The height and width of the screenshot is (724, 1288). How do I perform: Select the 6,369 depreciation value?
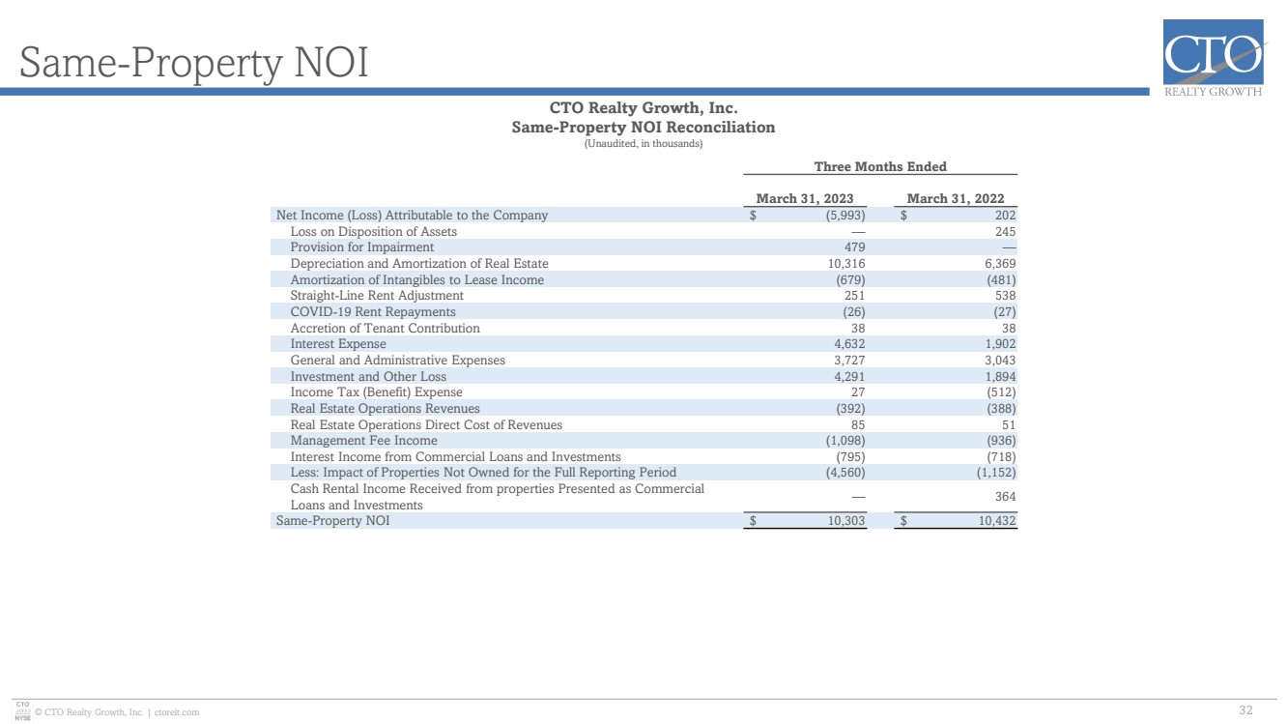(1001, 264)
